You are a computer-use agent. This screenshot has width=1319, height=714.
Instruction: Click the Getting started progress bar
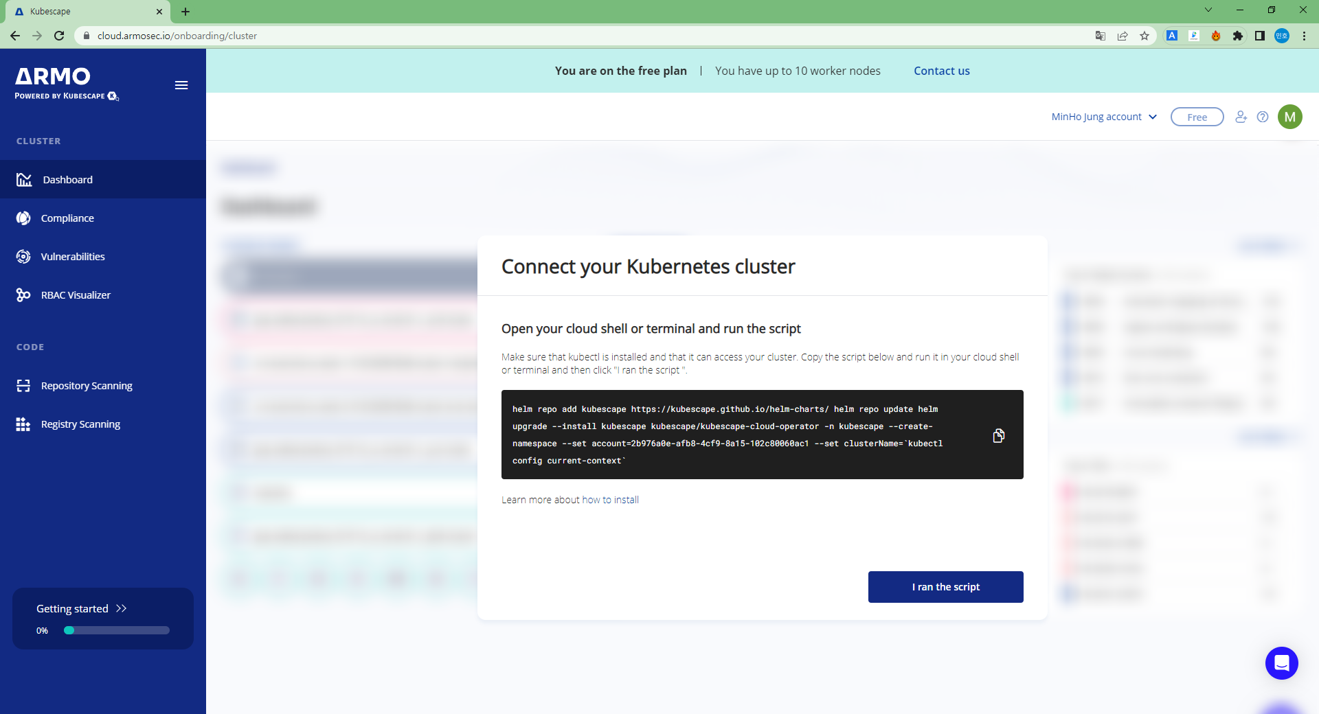117,630
